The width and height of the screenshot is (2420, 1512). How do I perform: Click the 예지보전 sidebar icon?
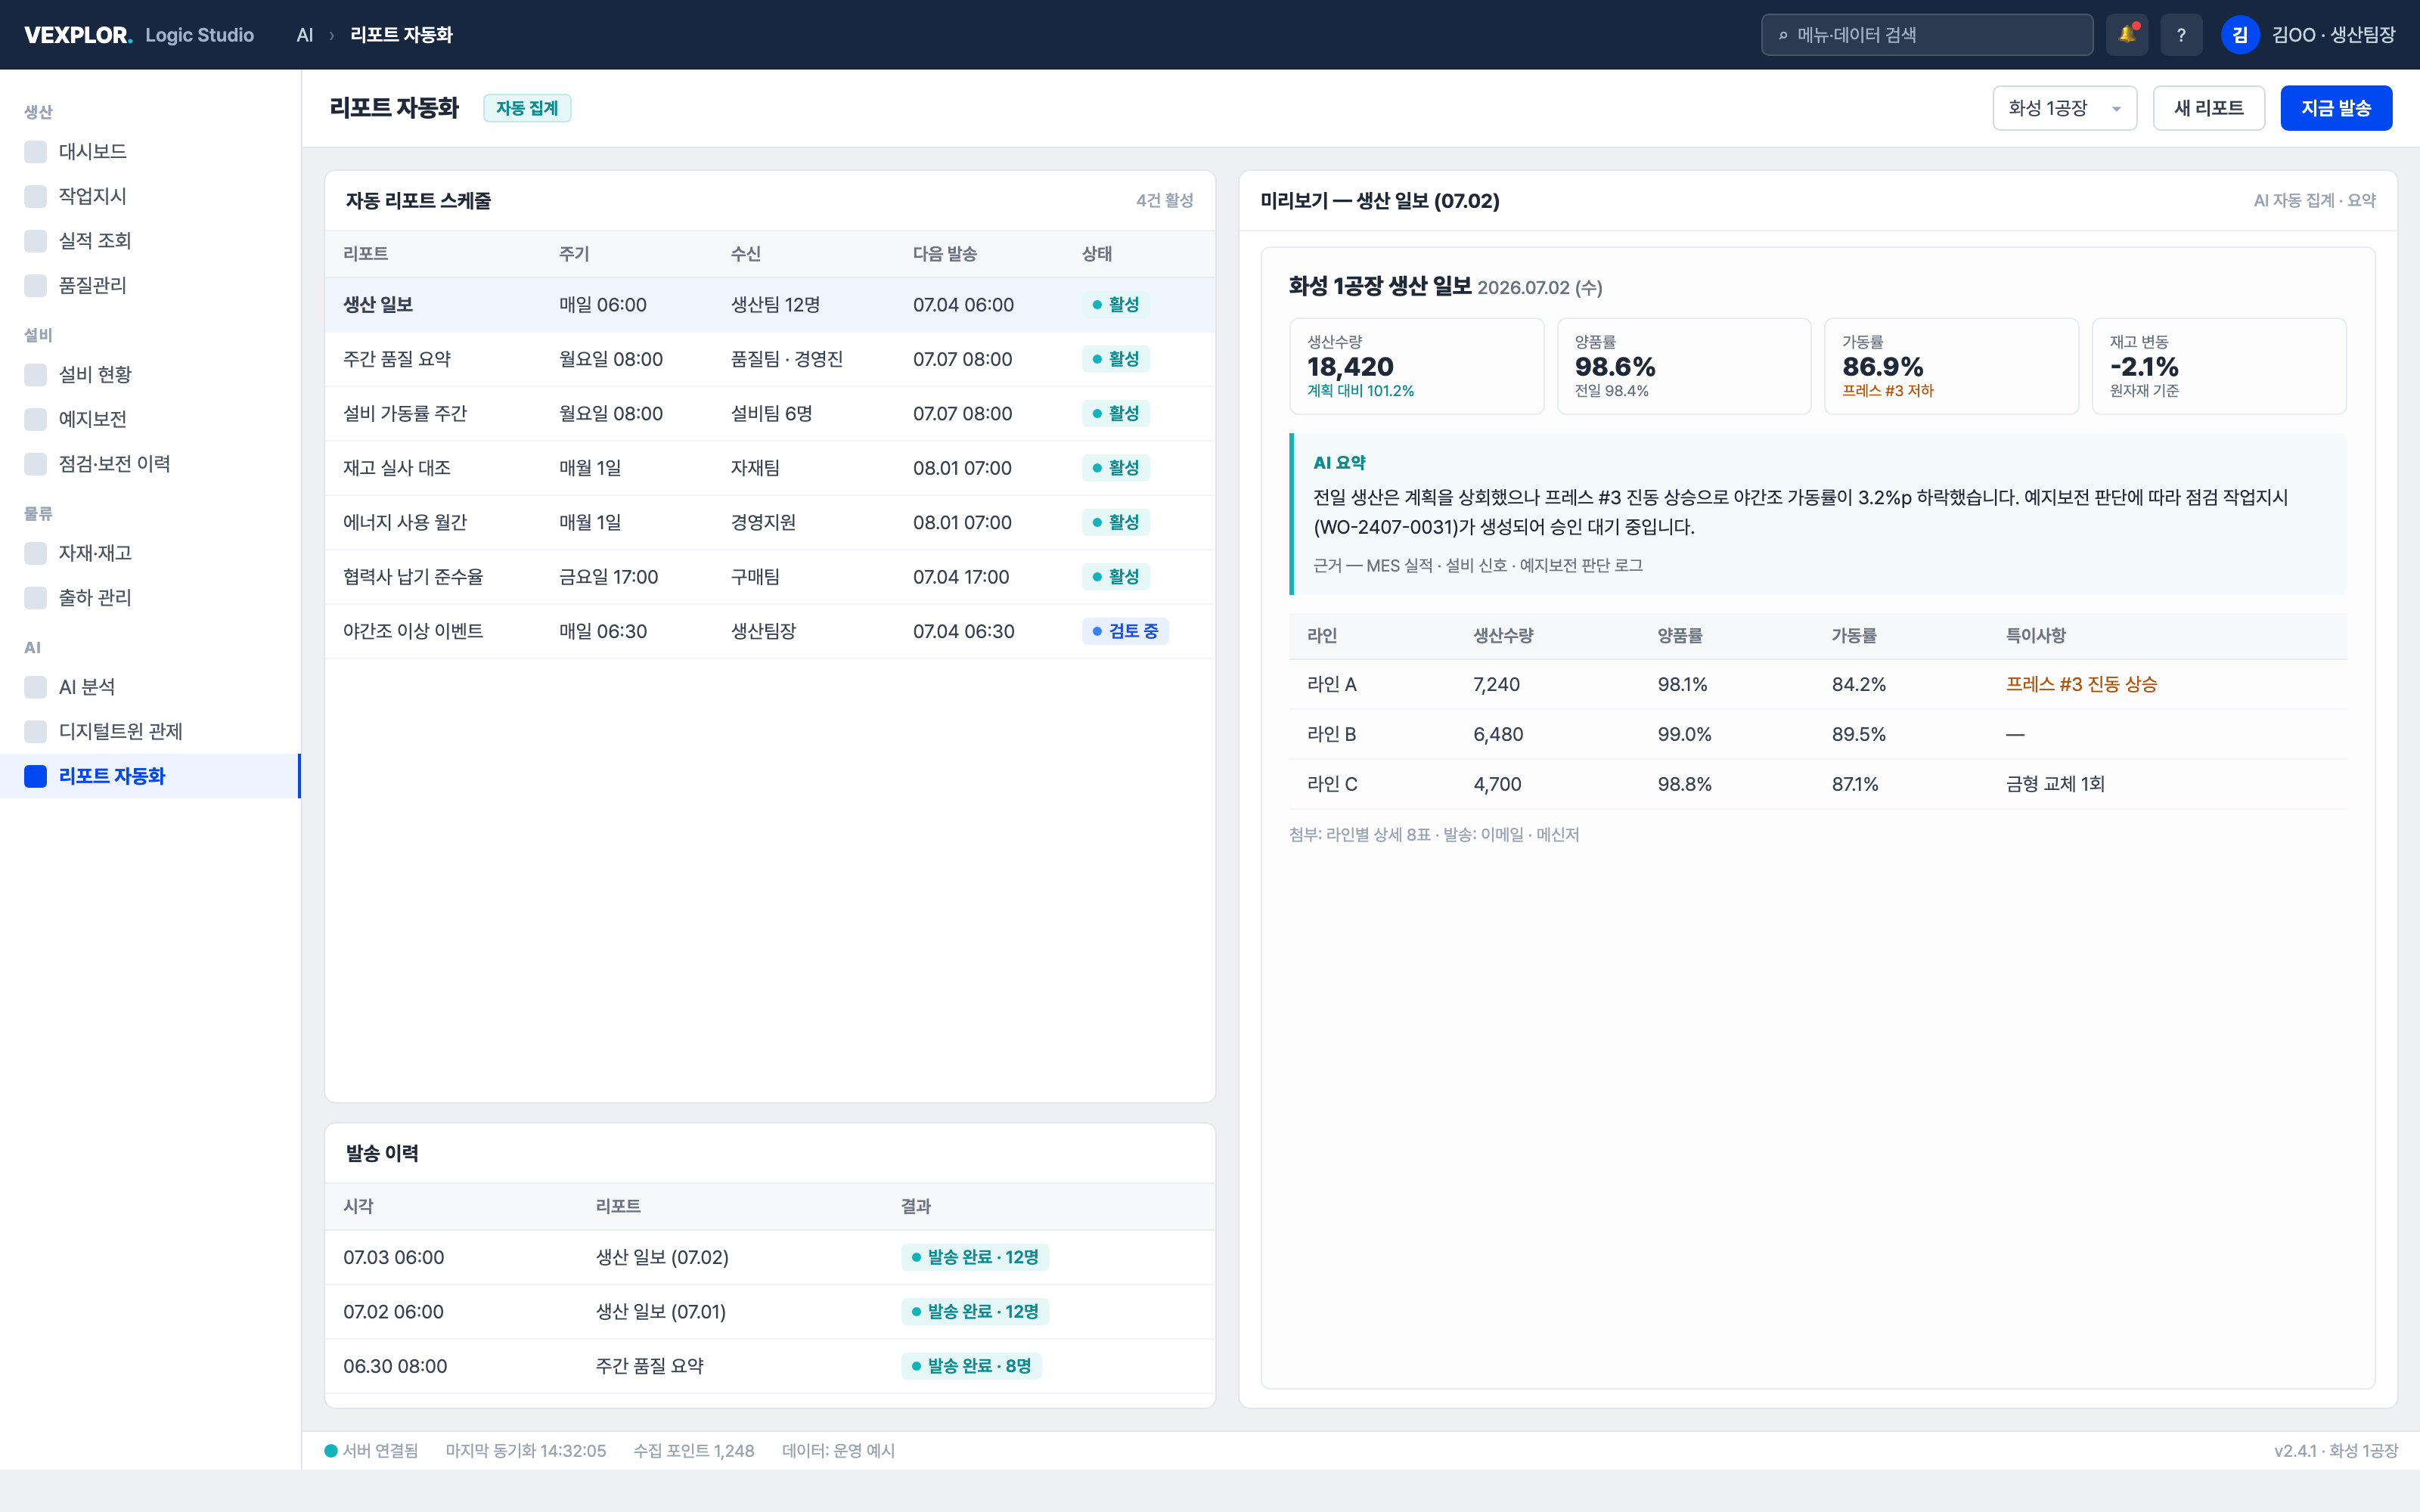click(x=35, y=419)
